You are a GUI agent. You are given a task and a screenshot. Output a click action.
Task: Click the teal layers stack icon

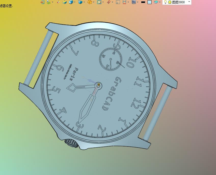[x=156, y=2]
